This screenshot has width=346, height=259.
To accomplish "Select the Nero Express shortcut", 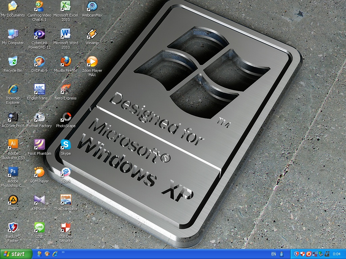I will point(66,90).
